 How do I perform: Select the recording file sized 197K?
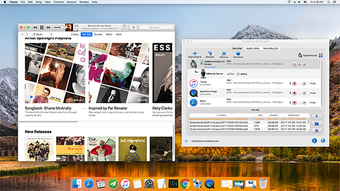click(248, 129)
